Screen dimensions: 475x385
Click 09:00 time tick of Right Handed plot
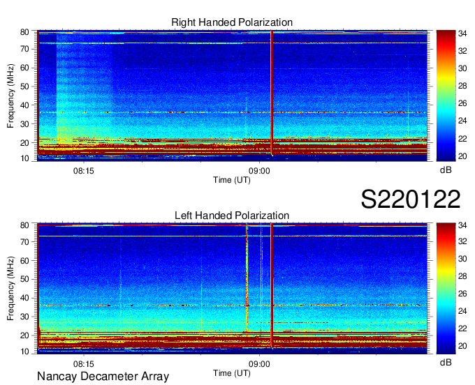click(x=259, y=171)
